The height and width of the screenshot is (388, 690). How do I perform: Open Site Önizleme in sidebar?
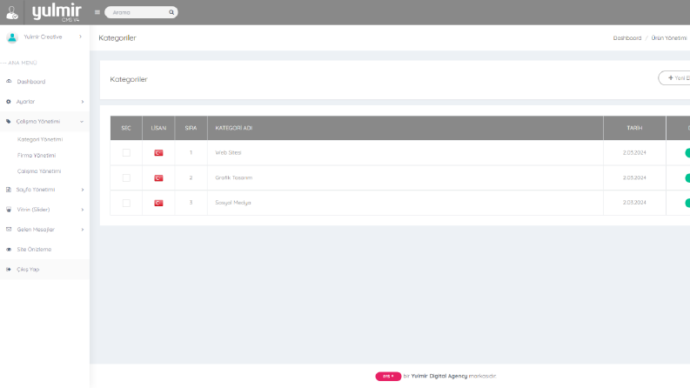(34, 250)
